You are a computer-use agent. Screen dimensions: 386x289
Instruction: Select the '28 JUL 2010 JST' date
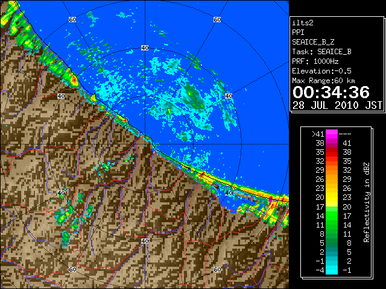point(337,105)
